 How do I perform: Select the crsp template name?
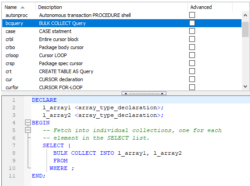point(10,63)
